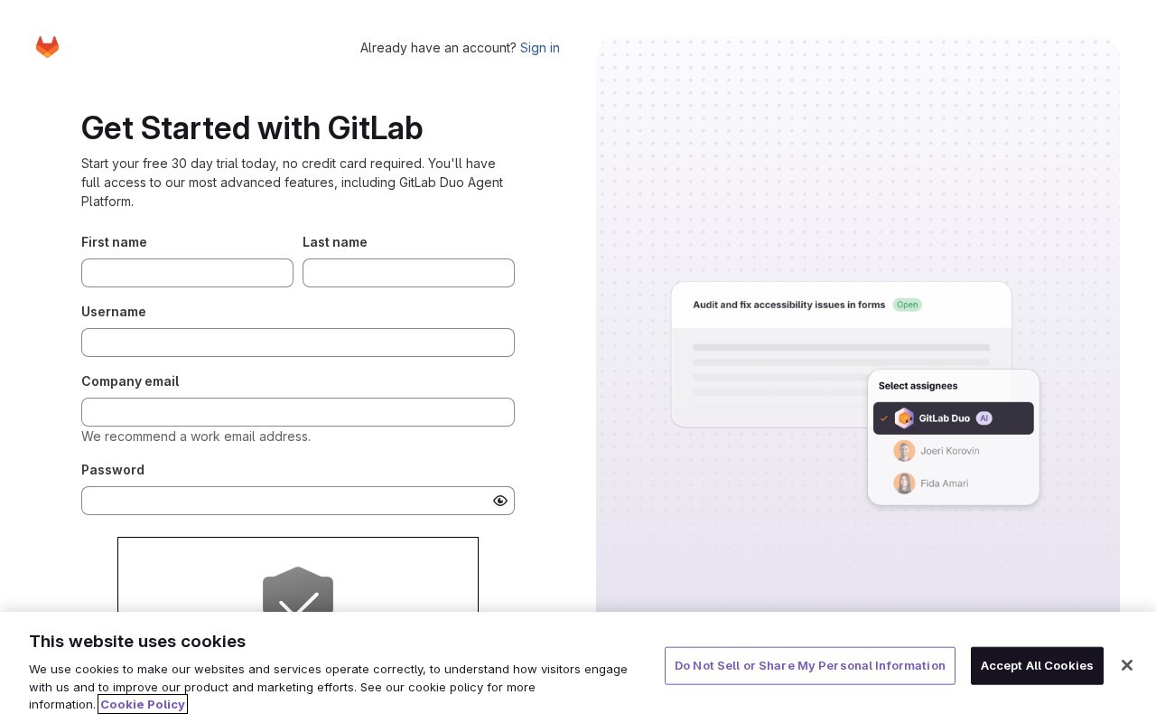Click the checkmark next to GitLab Duo
This screenshot has width=1156, height=723.
(884, 418)
